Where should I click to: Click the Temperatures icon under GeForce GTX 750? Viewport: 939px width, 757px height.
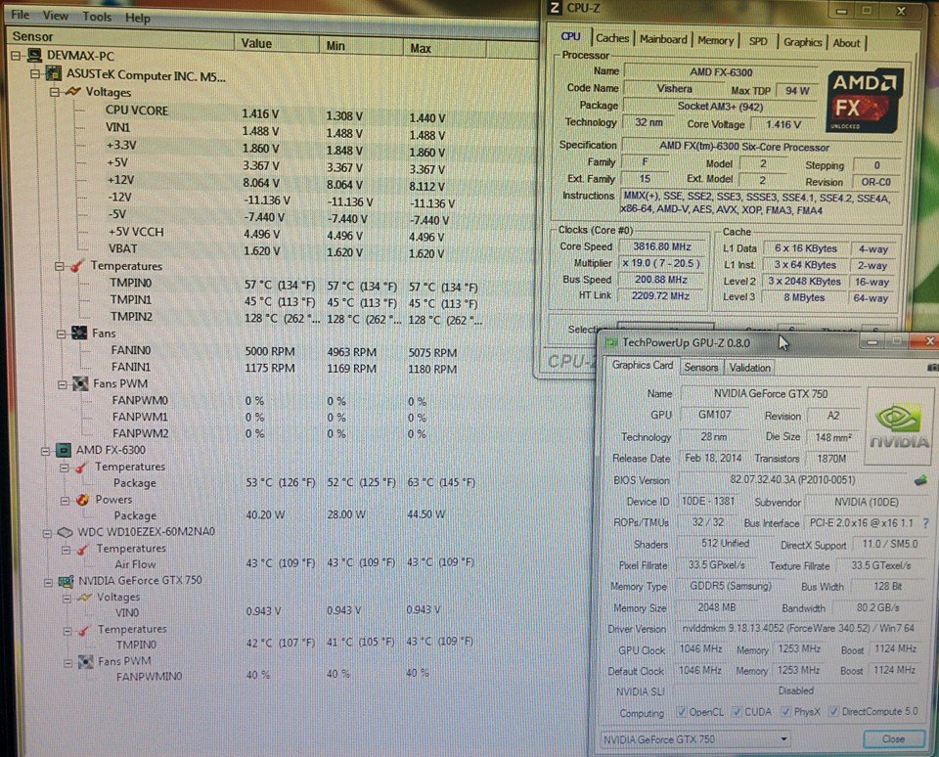pos(84,630)
